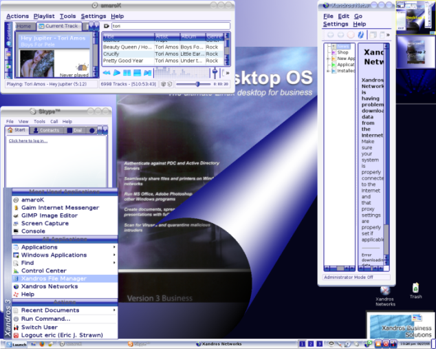Screen dimensions: 436x349
Task: Open the Skype Tools menu
Action: [x=39, y=121]
